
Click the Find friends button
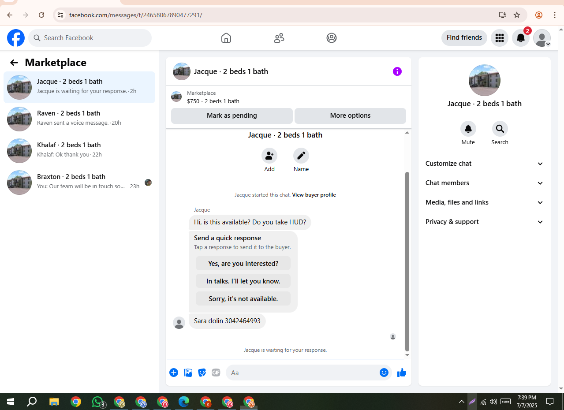(x=464, y=37)
